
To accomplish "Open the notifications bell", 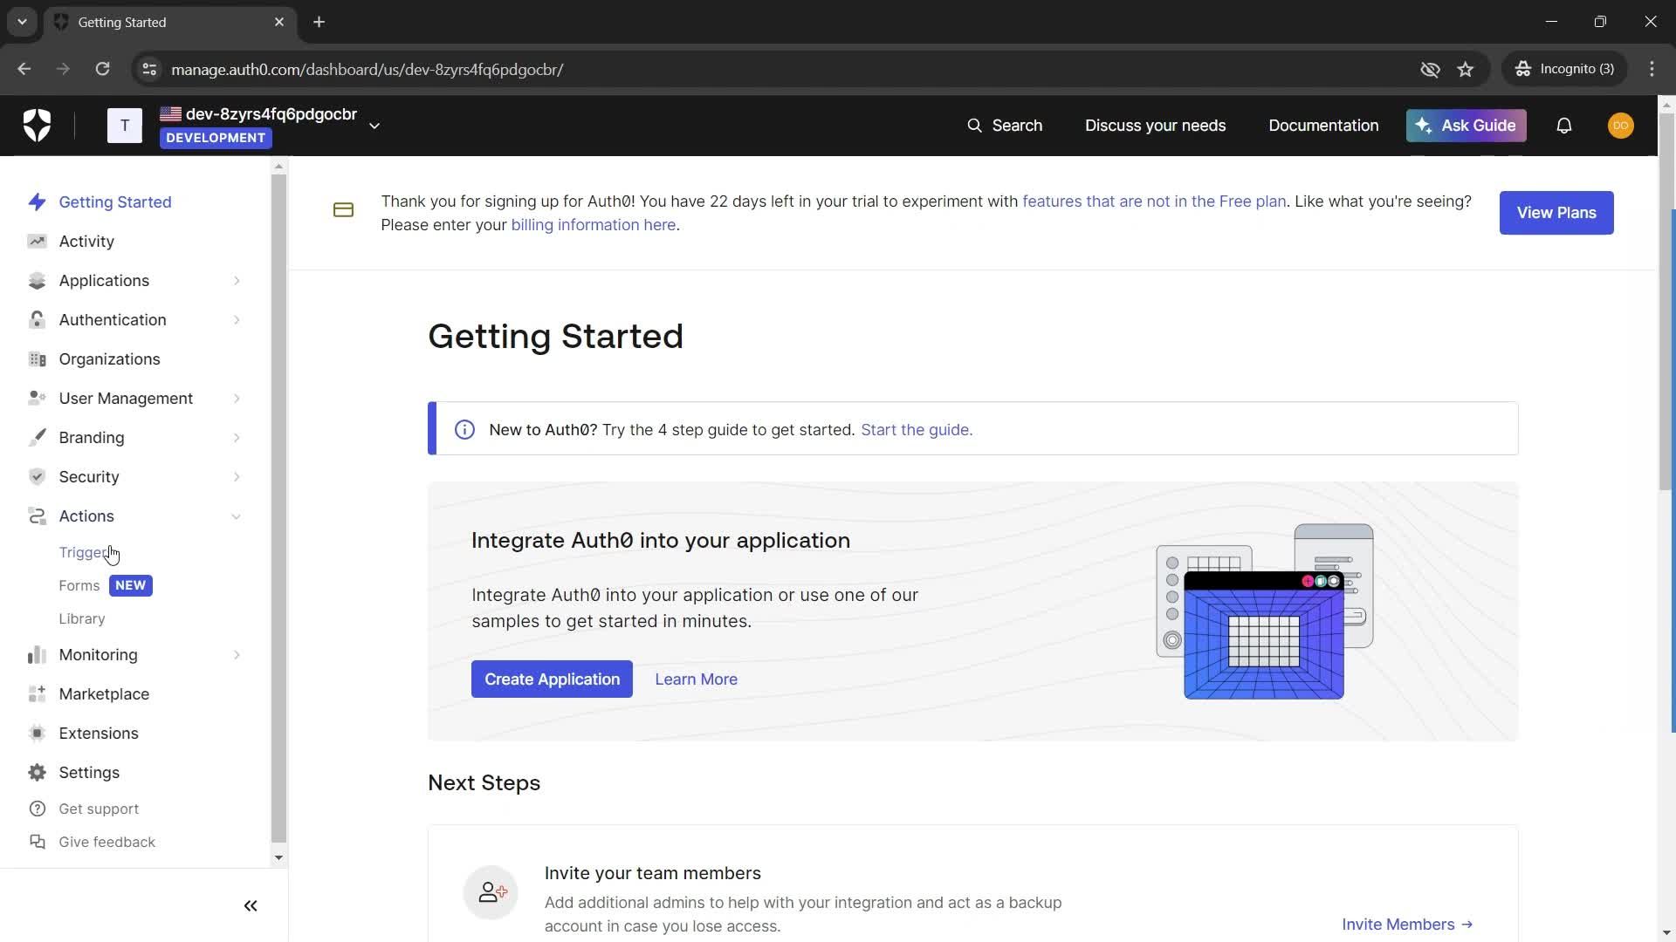I will (x=1564, y=126).
